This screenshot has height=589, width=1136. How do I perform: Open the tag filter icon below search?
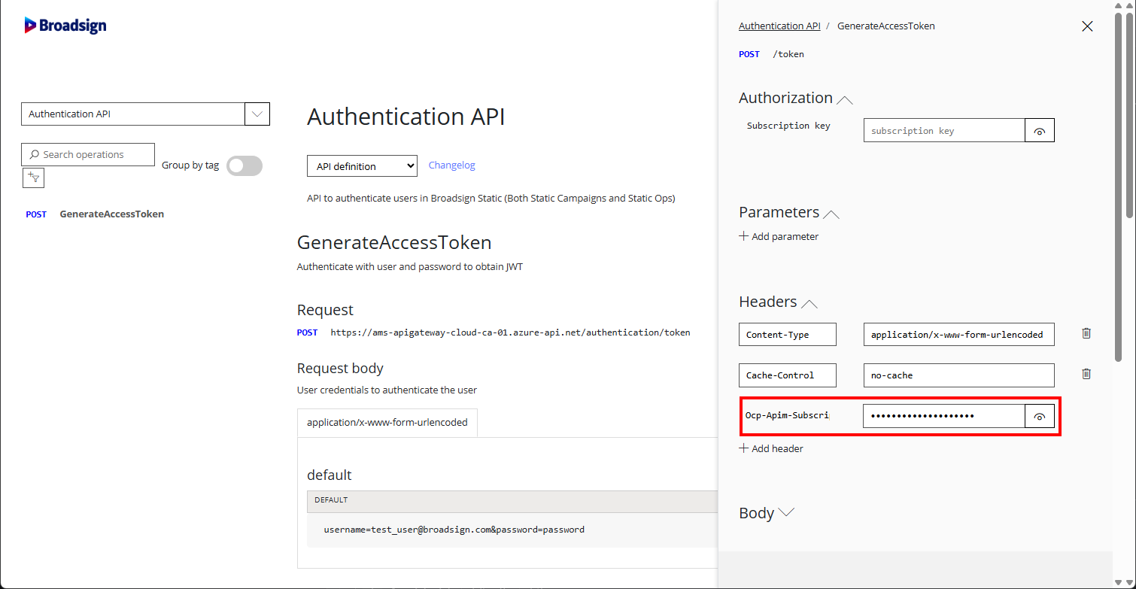33,178
